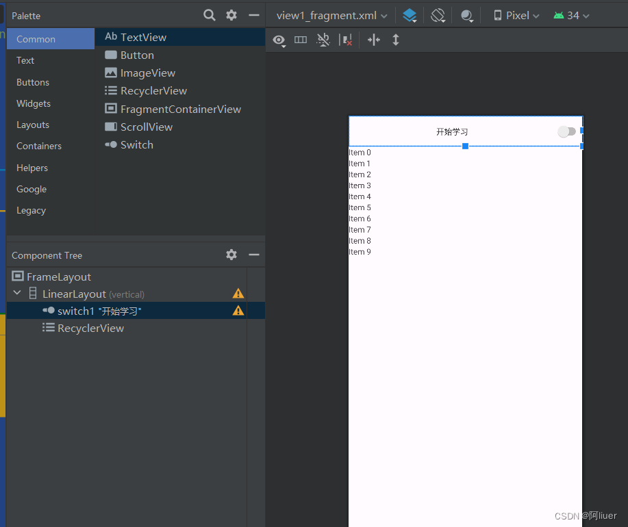Screen dimensions: 628x527
Task: Minimize the Component Tree panel
Action: pos(254,255)
